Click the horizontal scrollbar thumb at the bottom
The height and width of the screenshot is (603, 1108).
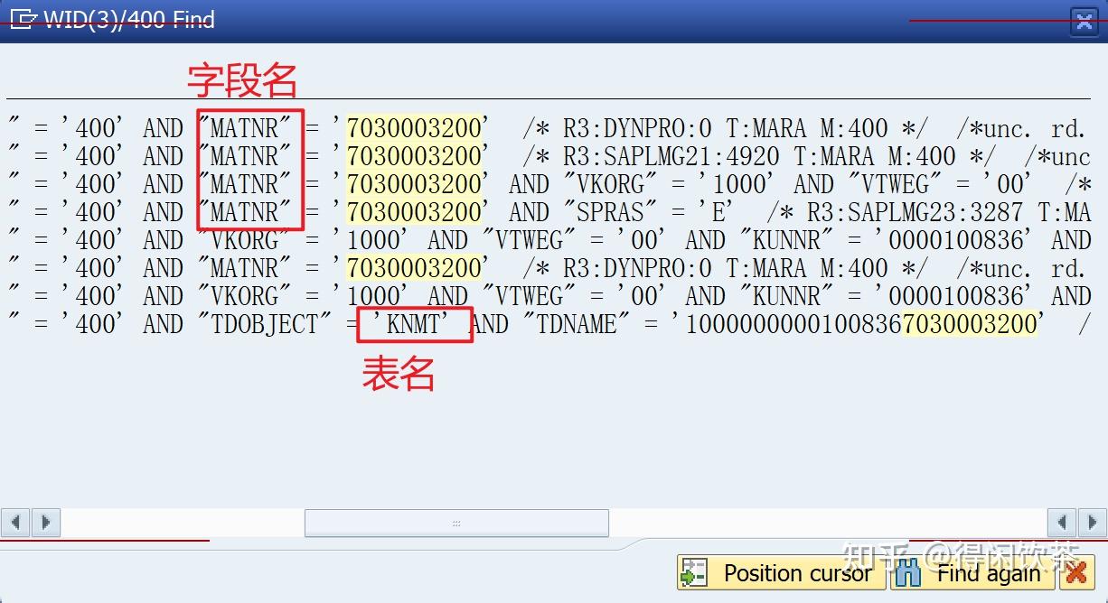tap(456, 522)
